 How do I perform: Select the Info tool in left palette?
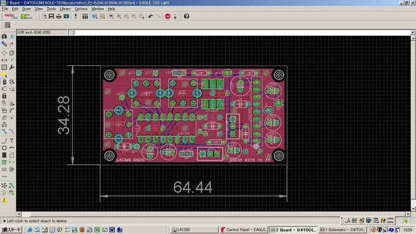coord(5,36)
